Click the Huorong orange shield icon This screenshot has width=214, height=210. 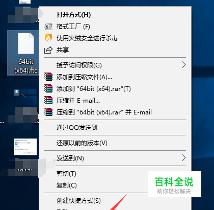point(48,38)
